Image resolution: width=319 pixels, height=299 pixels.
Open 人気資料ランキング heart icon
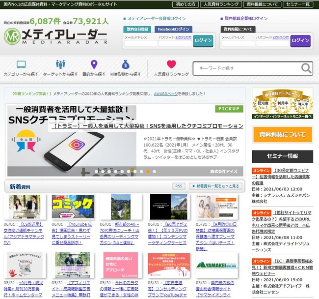pyautogui.click(x=171, y=64)
